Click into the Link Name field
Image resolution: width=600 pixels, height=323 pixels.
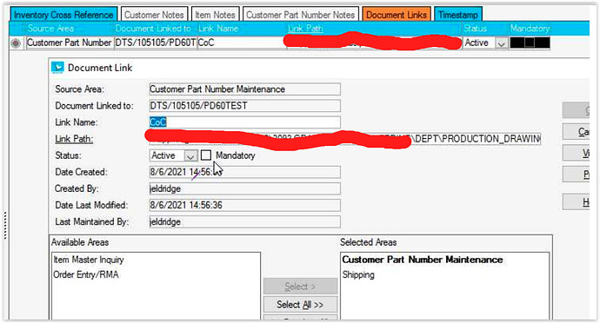pyautogui.click(x=244, y=122)
